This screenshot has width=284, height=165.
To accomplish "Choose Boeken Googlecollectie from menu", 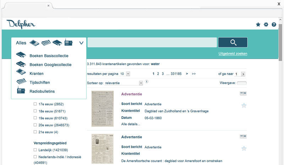I will [x=50, y=65].
